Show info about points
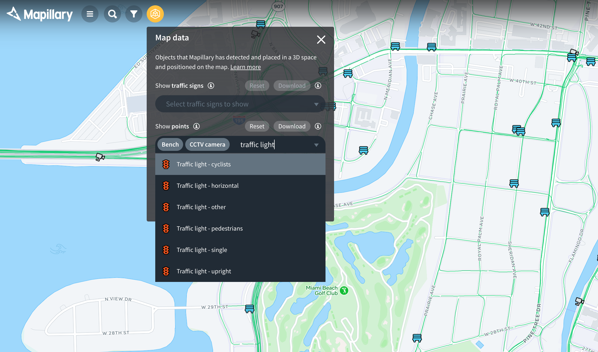 coord(196,126)
